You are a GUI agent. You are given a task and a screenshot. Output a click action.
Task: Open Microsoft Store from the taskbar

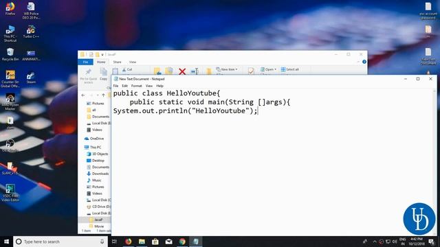point(155,242)
